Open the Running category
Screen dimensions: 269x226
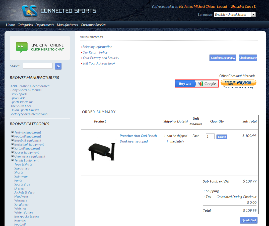[x=20, y=220]
